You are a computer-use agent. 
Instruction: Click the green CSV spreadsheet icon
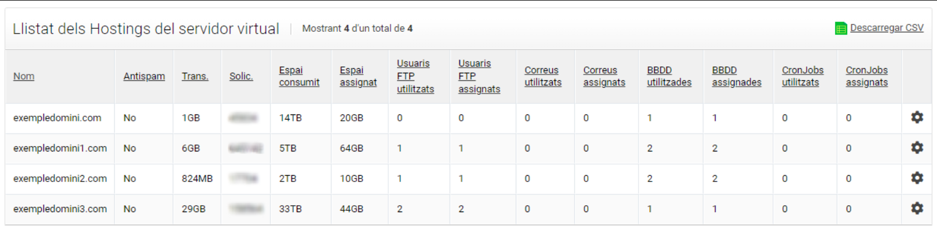841,28
